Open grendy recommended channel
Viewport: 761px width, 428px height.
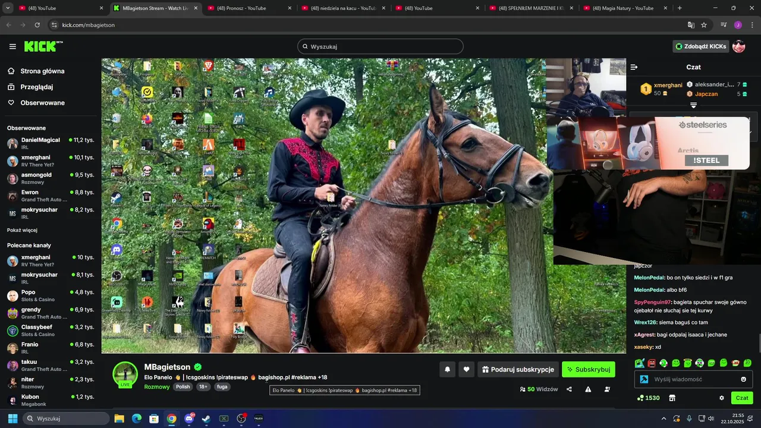coord(51,313)
